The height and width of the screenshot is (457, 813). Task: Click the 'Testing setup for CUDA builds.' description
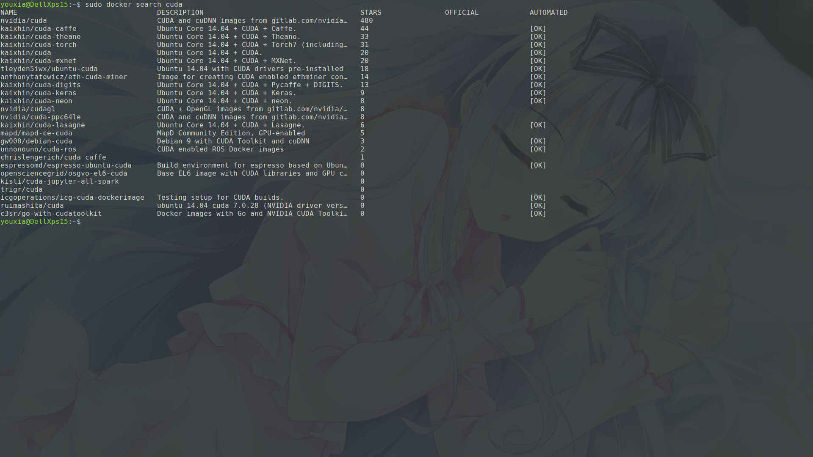(x=220, y=198)
